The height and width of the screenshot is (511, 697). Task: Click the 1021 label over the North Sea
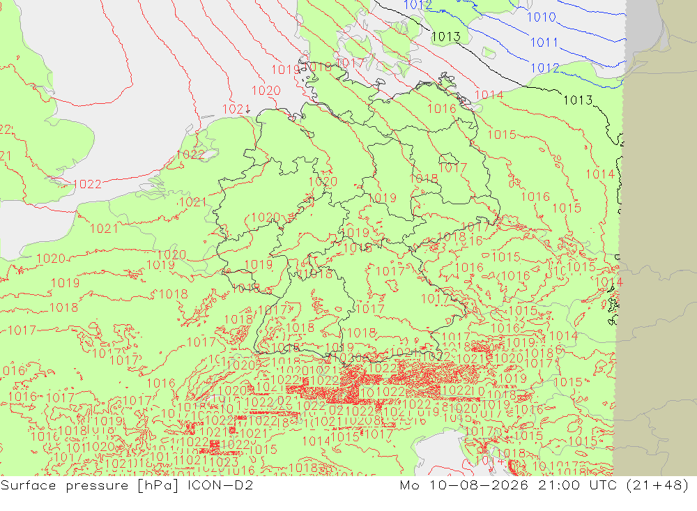point(236,109)
